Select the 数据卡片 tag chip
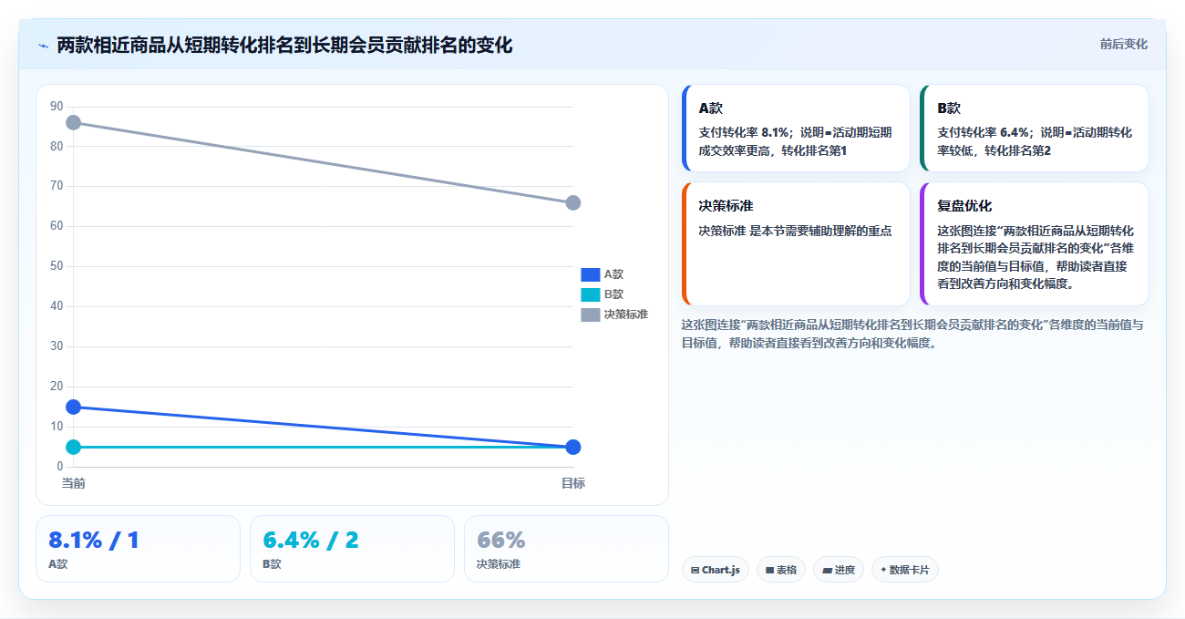Screen dimensions: 1185x619 [905, 570]
